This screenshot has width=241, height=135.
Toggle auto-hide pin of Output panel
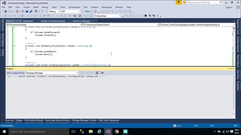(x=230, y=69)
